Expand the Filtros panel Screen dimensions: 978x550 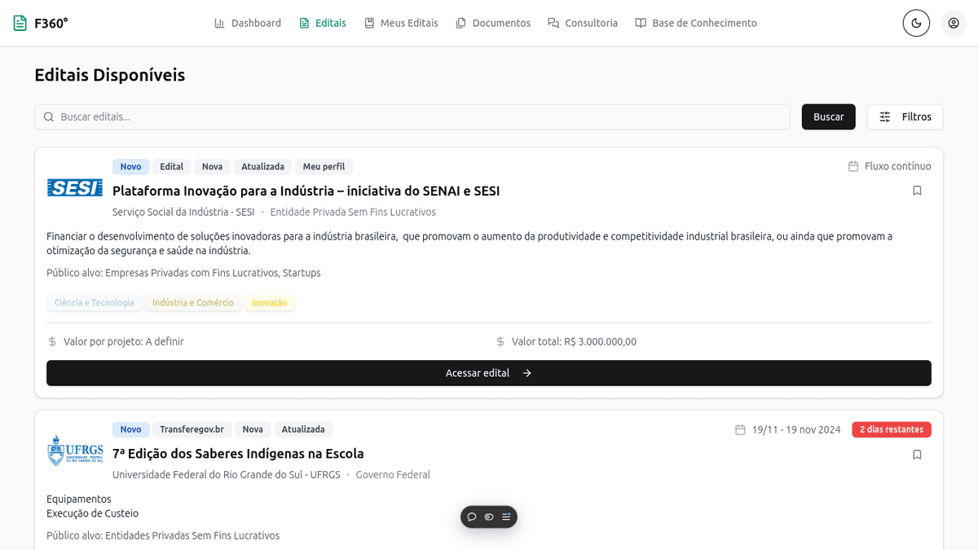coord(905,117)
